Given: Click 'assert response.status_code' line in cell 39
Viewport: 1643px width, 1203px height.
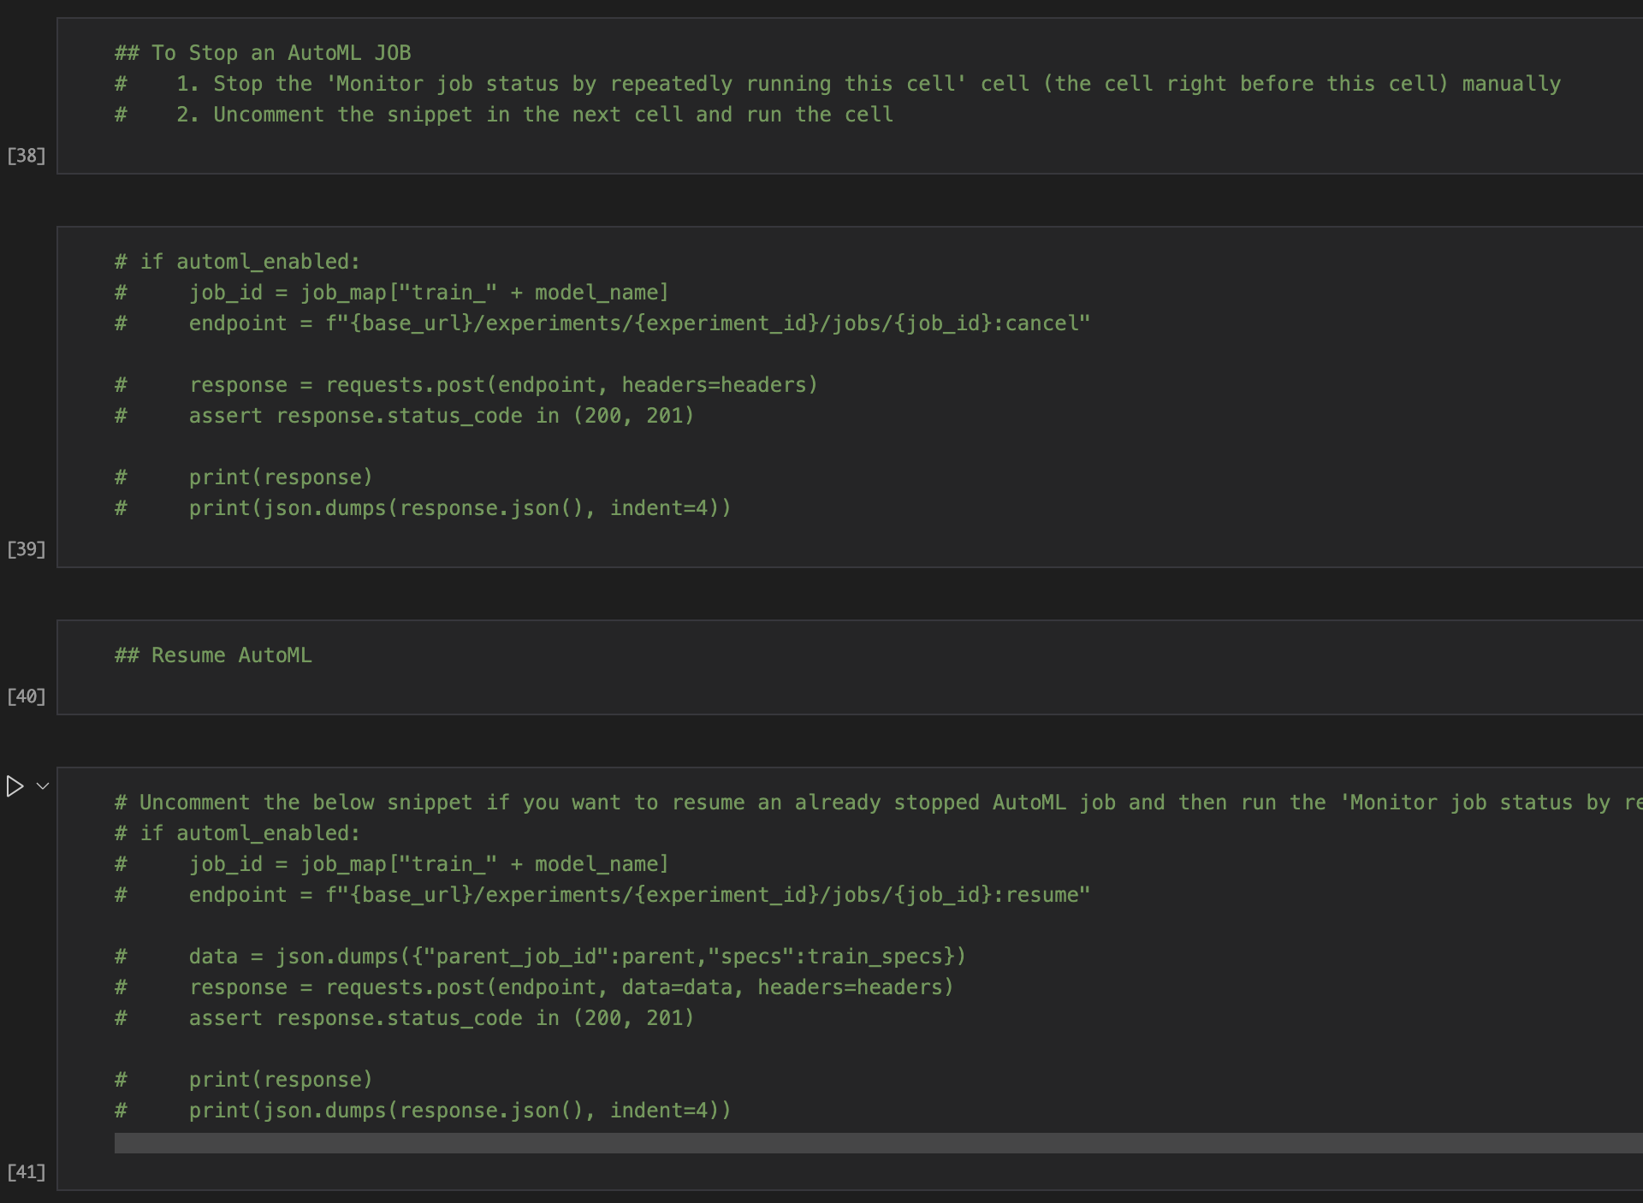Looking at the screenshot, I should [x=405, y=416].
